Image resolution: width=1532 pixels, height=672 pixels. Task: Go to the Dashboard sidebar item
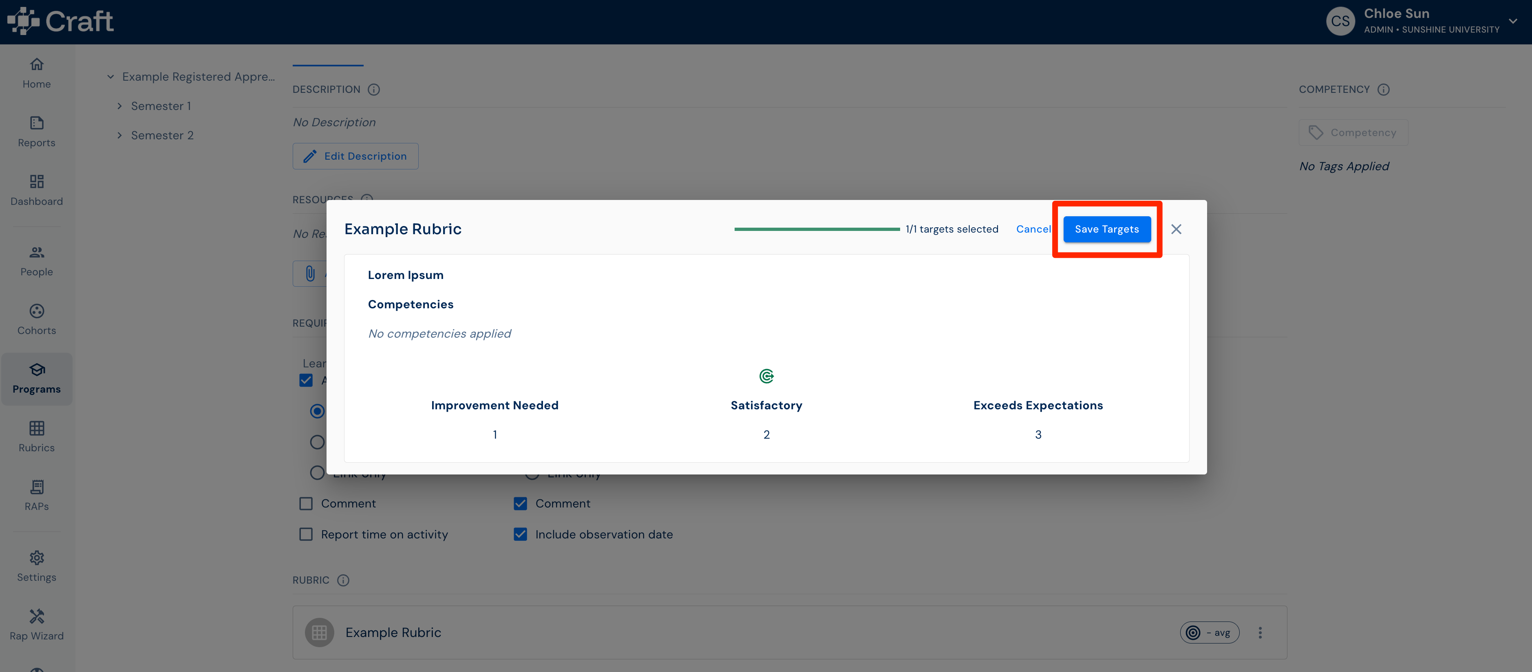[x=36, y=190]
